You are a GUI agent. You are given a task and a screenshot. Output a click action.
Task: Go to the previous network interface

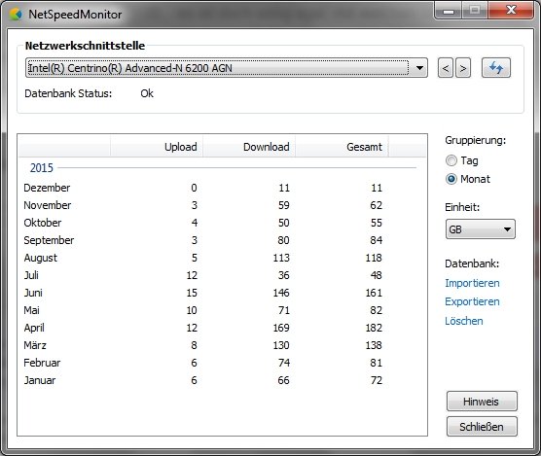pos(445,68)
